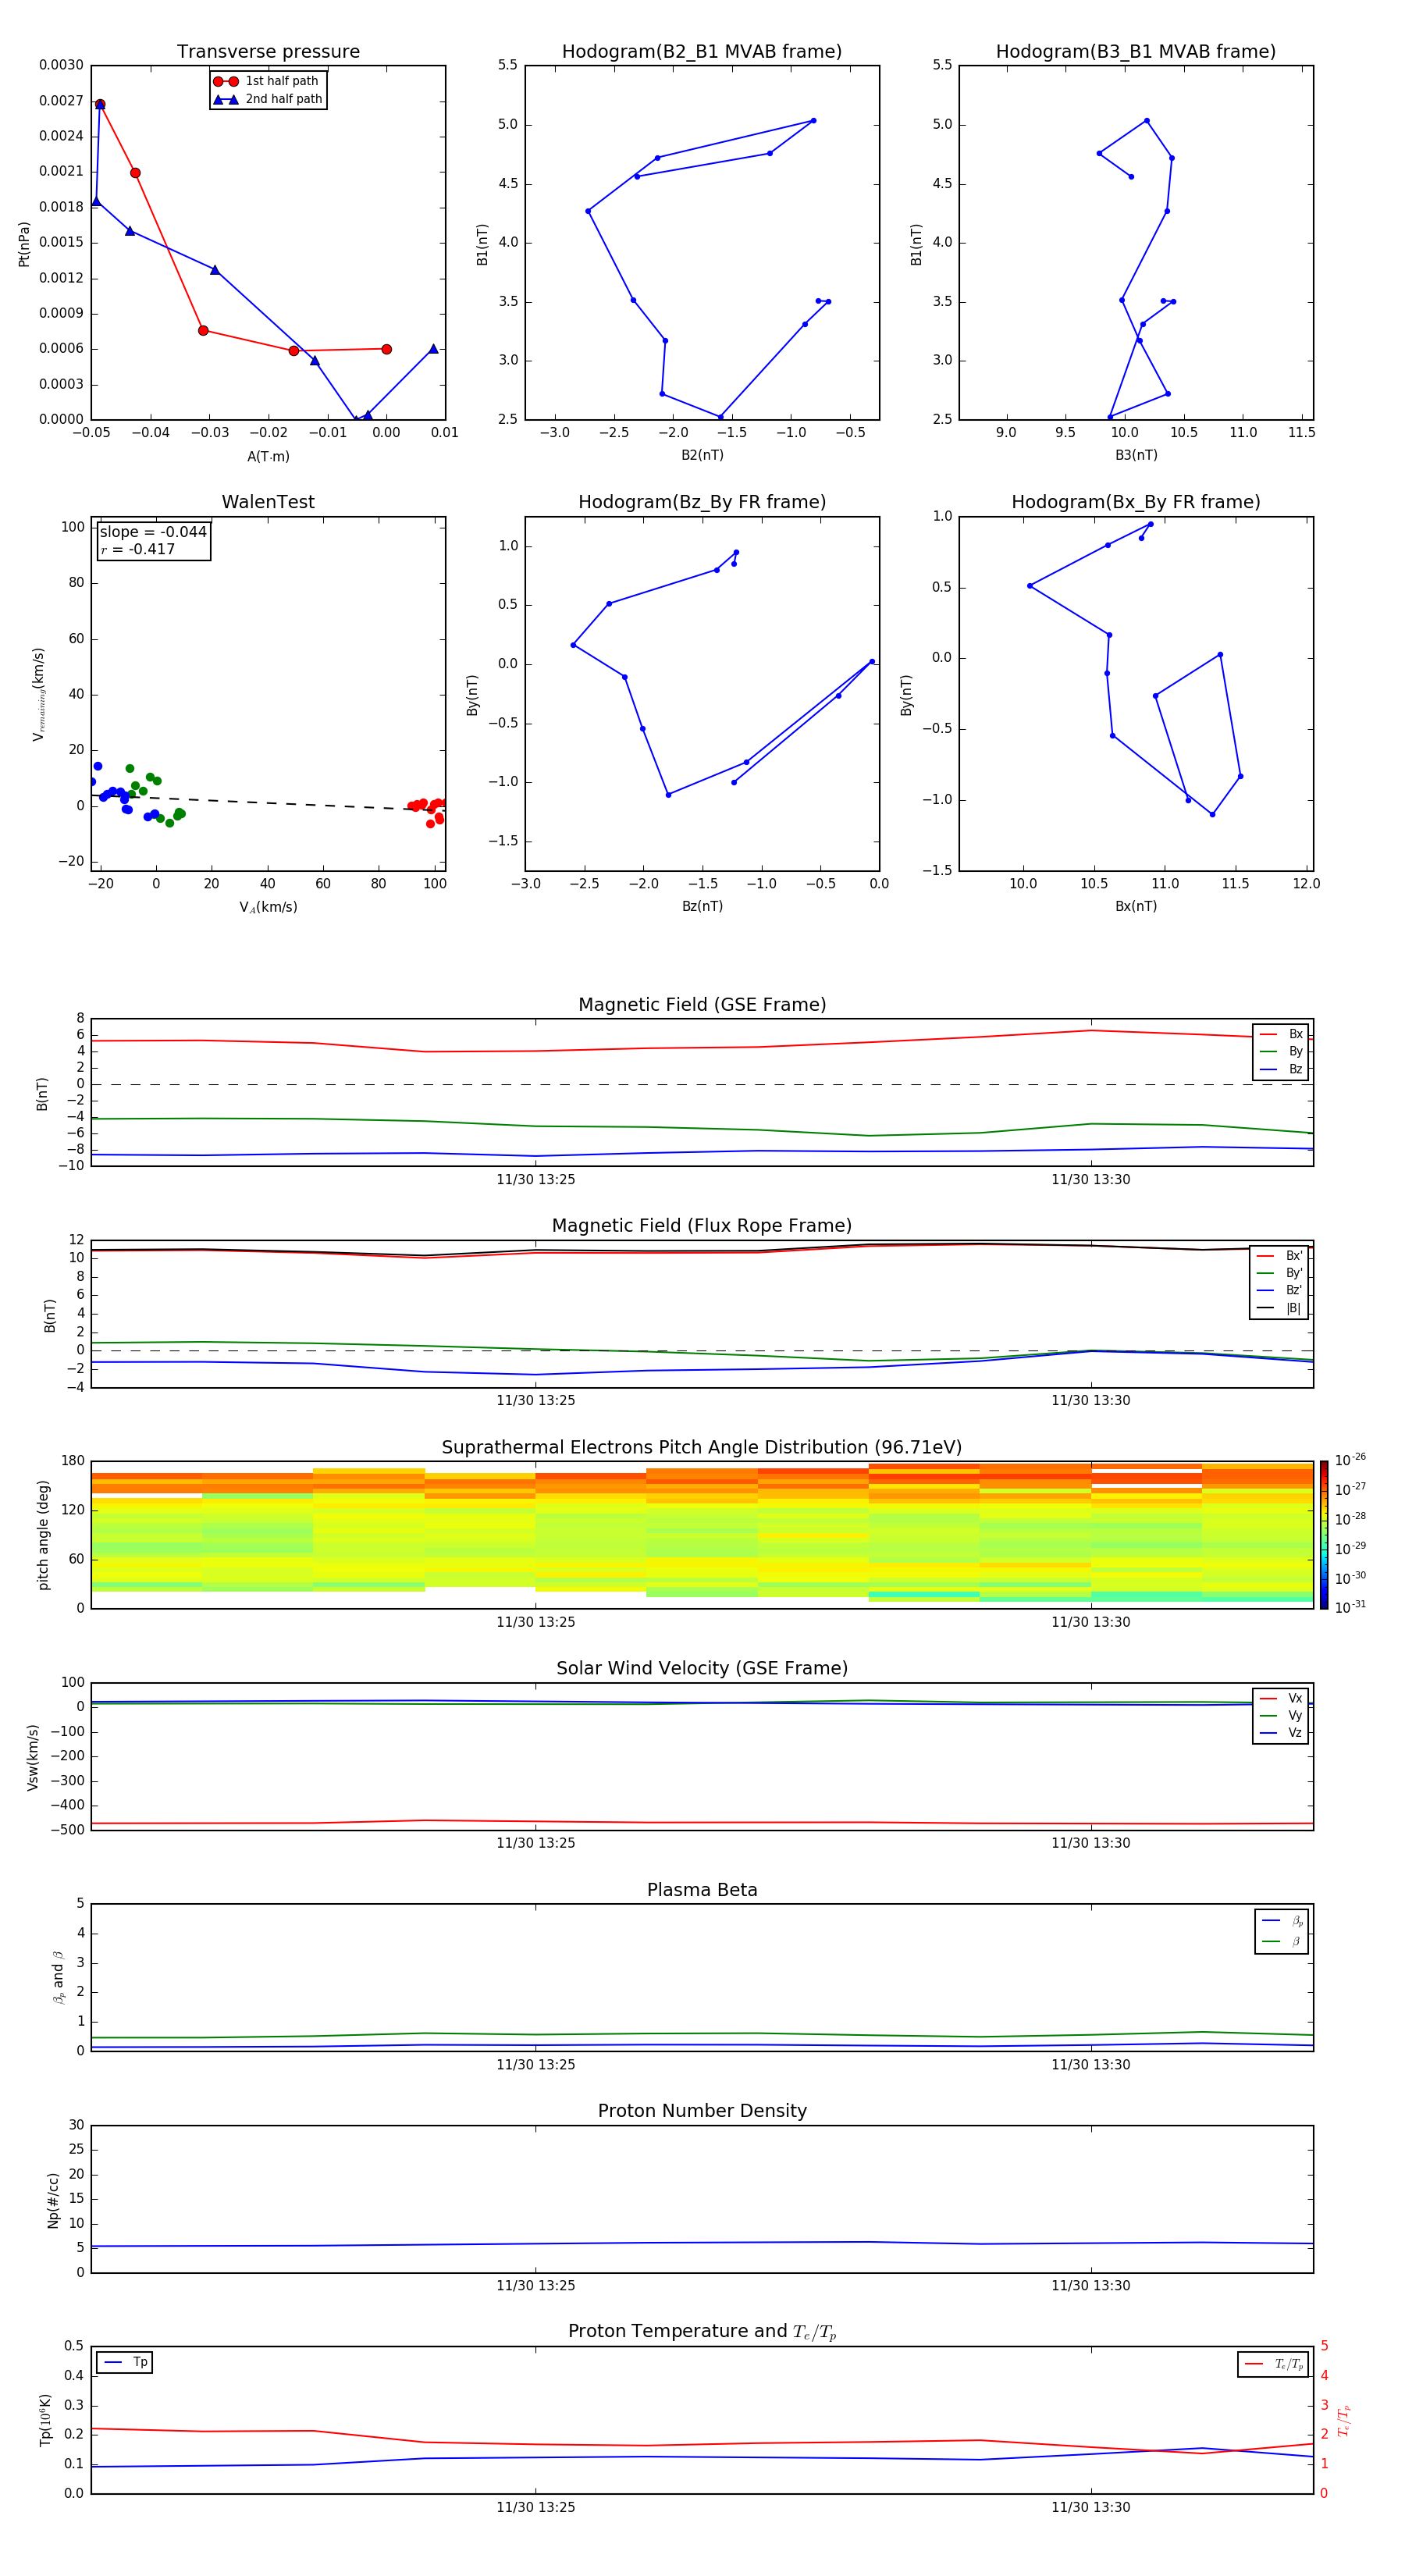Image resolution: width=1405 pixels, height=2576 pixels.
Task: Click the 'B2(nT)' x-axis label
Action: point(702,455)
